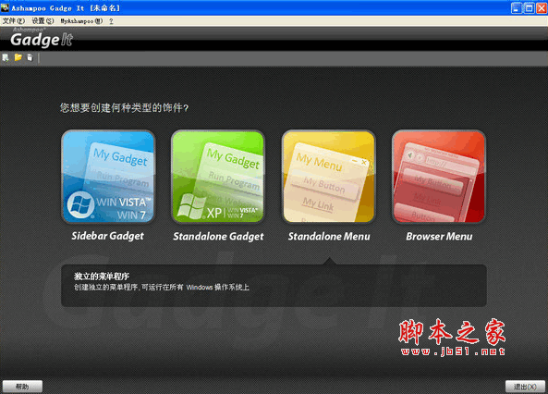Screen dimensions: 548x394
Task: Select the yellow Standalone Menu tile
Action: (328, 177)
